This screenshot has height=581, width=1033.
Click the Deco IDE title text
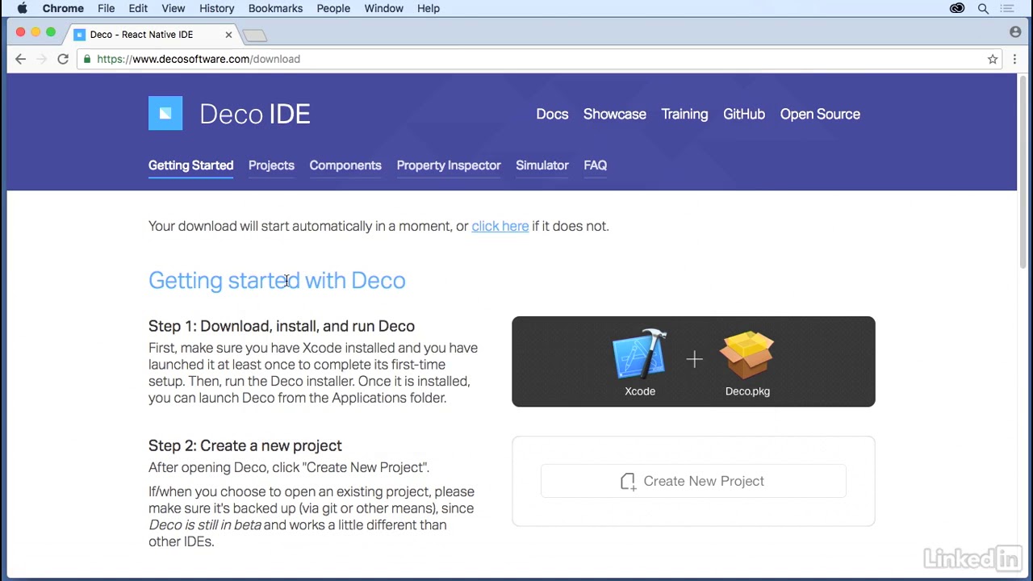[x=255, y=114]
